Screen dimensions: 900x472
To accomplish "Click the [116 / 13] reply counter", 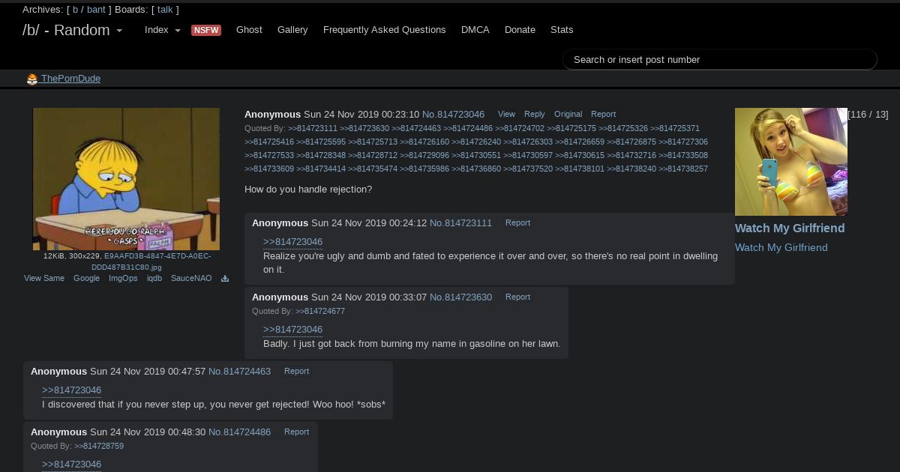I will pyautogui.click(x=868, y=115).
